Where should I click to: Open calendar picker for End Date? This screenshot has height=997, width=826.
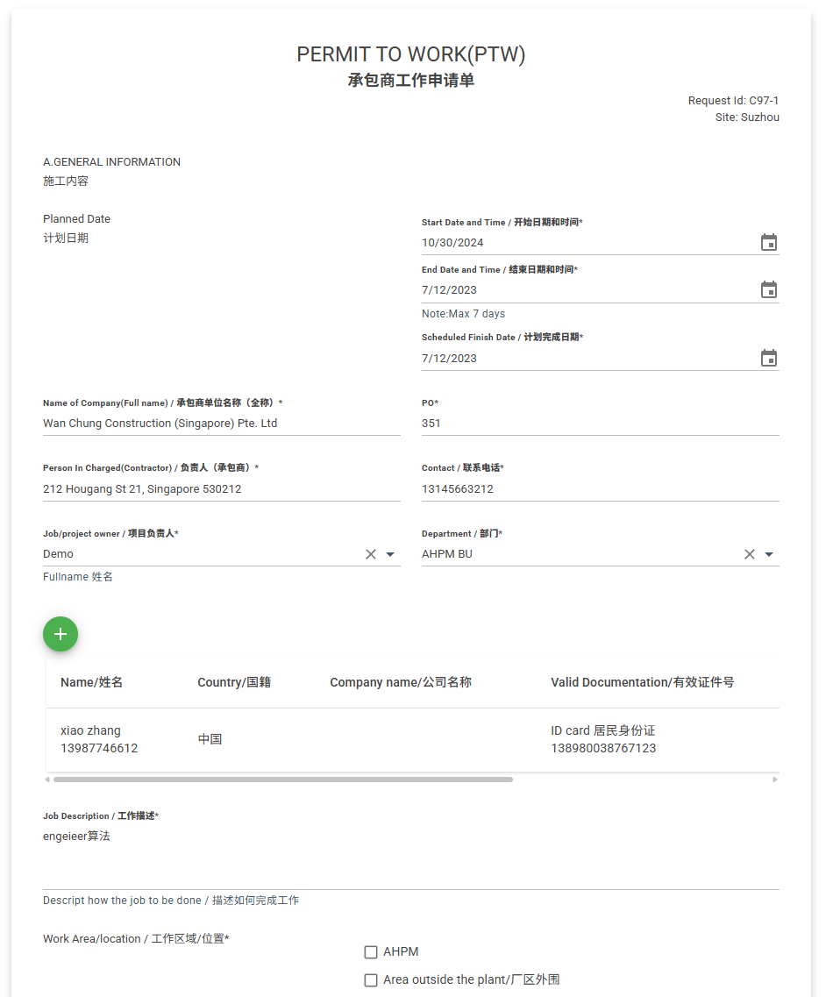[768, 290]
